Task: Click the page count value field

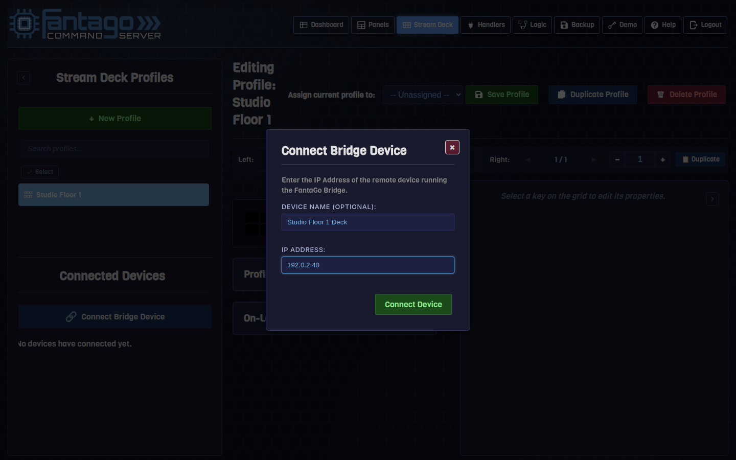Action: [640, 159]
